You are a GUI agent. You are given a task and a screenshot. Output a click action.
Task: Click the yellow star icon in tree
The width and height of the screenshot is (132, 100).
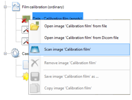(26, 76)
